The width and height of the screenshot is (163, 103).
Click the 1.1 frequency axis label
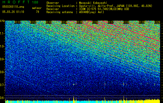coord(2,33)
